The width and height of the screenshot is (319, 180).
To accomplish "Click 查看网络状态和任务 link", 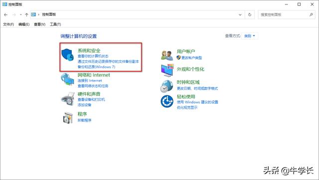I will pos(93,86).
